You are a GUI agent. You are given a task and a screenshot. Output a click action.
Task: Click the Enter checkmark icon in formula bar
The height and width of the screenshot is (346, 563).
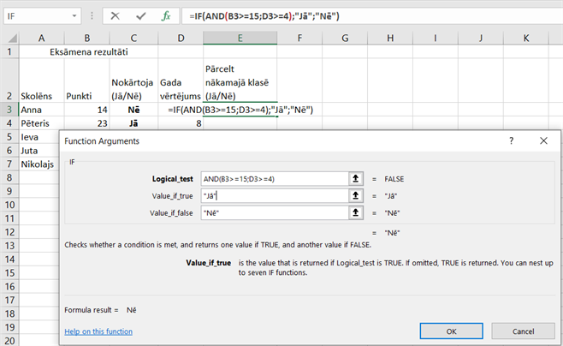tap(140, 15)
